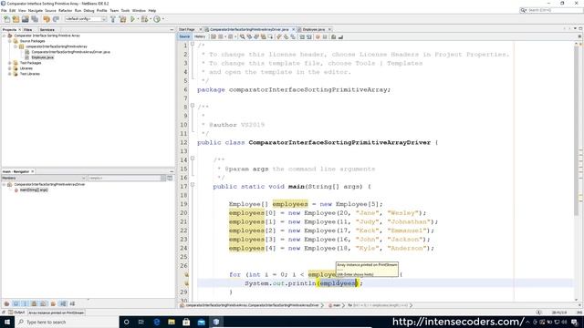The image size is (584, 328).
Task: Expand the Test Packages node
Action: [x=10, y=63]
